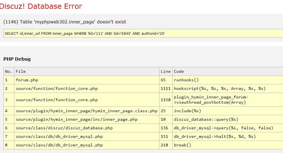Click db_driver_mysql->halt(%s, %d, %s) cell
Viewport: 283px width, 153px height.
point(228,136)
